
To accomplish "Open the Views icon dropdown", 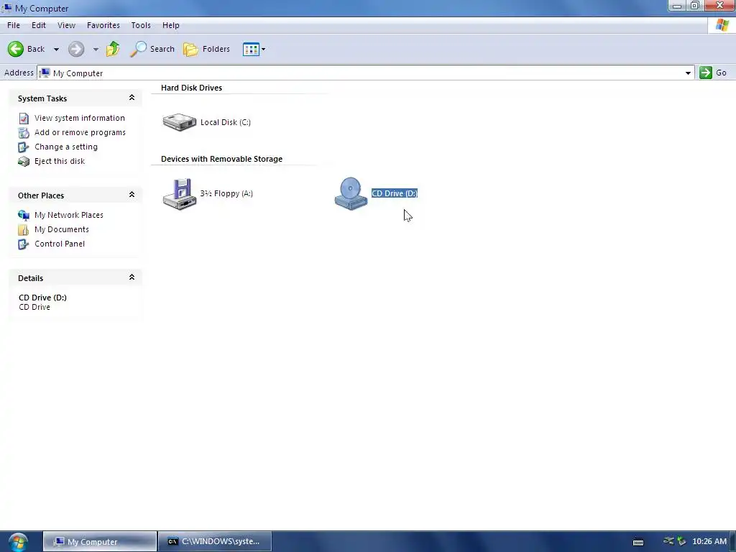I will pyautogui.click(x=254, y=49).
